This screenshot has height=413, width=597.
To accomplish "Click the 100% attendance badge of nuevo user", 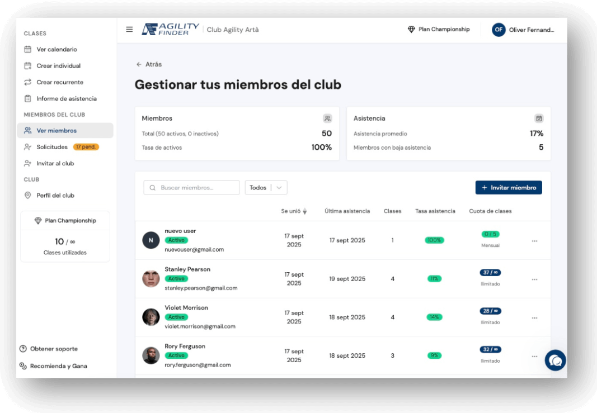I will [434, 240].
